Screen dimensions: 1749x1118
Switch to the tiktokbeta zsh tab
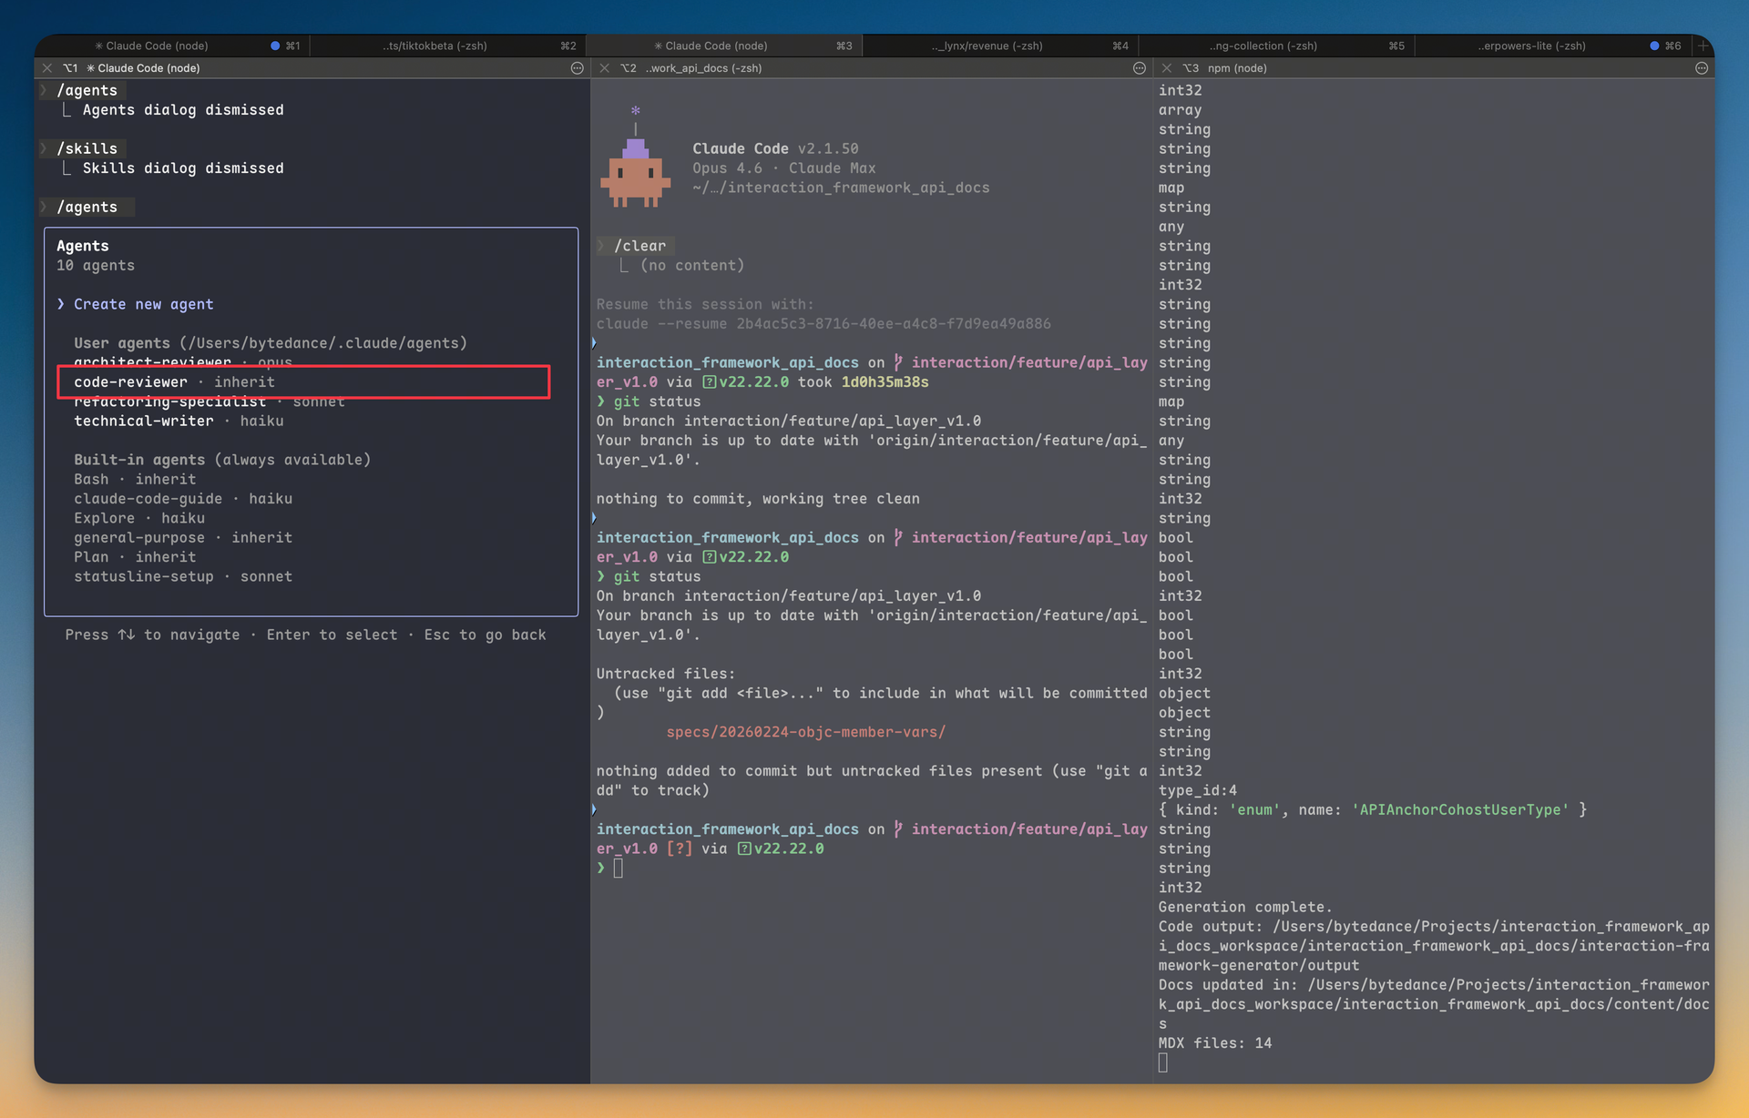click(435, 46)
